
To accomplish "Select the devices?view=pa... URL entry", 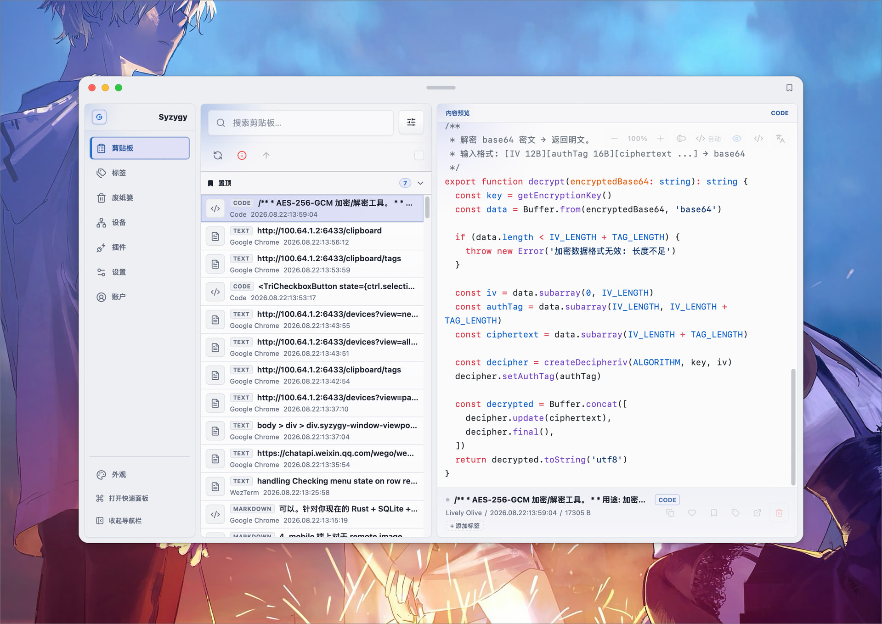I will pos(312,403).
